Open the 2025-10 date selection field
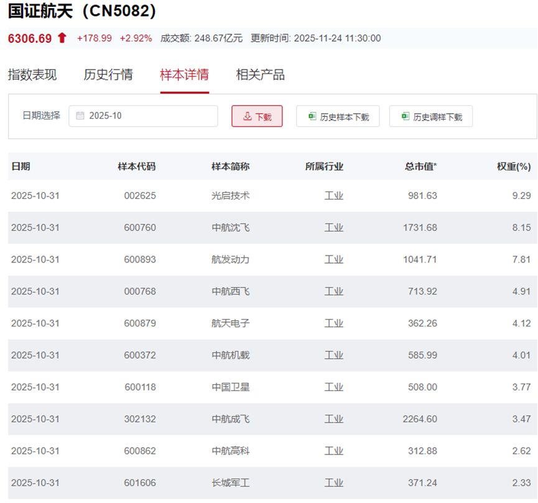This screenshot has height=503, width=538. (x=143, y=116)
